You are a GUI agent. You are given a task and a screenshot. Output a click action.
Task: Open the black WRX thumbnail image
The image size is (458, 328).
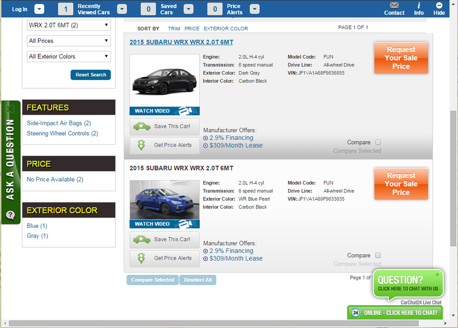[x=164, y=81]
